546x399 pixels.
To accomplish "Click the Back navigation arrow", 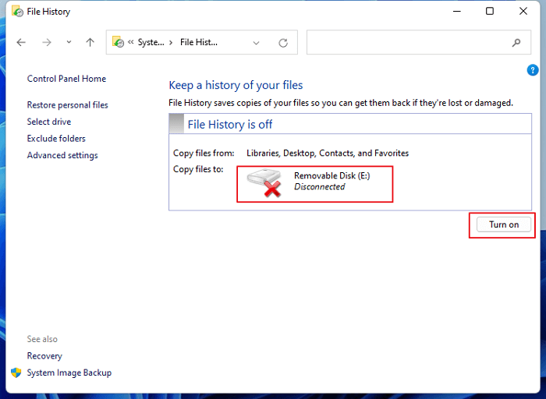I will tap(21, 43).
